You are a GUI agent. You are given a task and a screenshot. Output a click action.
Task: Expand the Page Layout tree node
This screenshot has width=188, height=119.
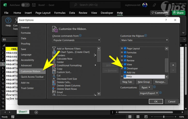(122, 48)
